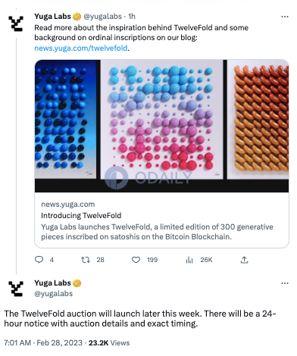
Task: Click the verified badge on second Yuga Labs name
Action: click(x=77, y=283)
